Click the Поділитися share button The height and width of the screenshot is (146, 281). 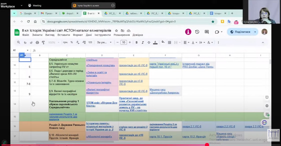[240, 32]
